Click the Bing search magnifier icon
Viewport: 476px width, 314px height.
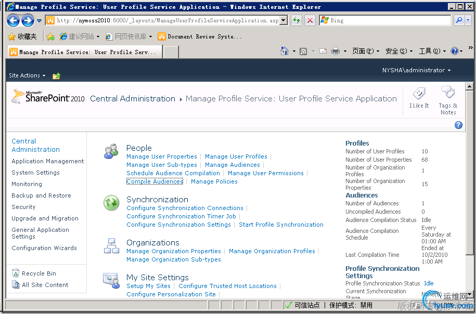coord(459,20)
